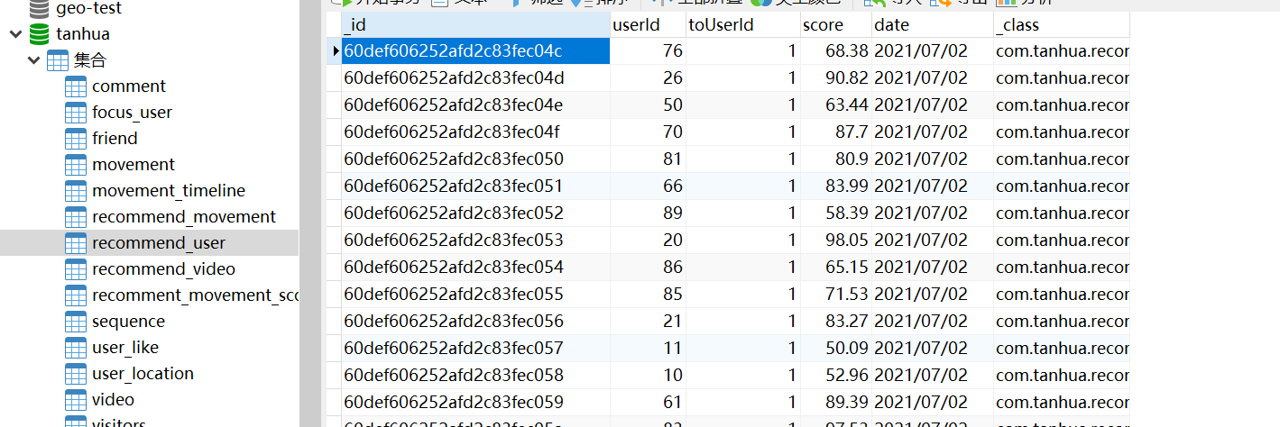Open the sequence collection
This screenshot has width=1280, height=427.
(128, 322)
